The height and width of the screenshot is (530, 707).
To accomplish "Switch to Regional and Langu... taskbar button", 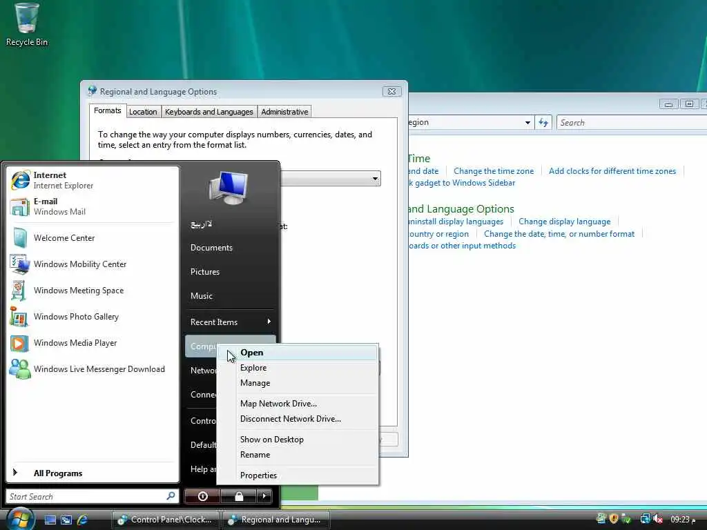I will (275, 520).
